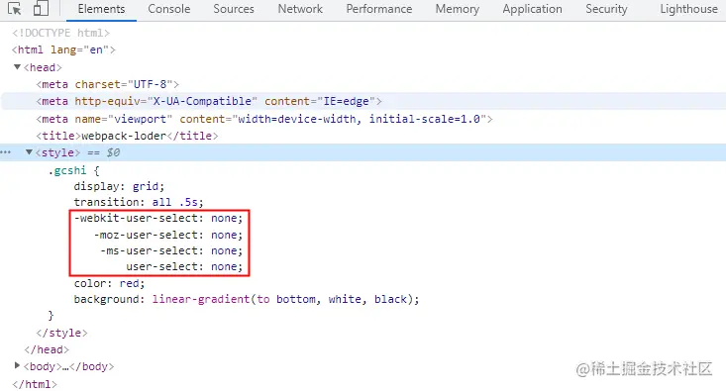Select the meta X-UA-Compatible node
726x391 pixels.
point(209,101)
